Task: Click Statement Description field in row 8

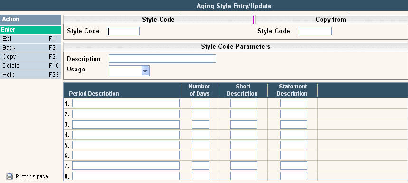Action: [x=294, y=176]
